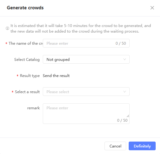Click the 0 / 50 counter in remark box
This screenshot has height=154, width=160.
click(x=122, y=120)
